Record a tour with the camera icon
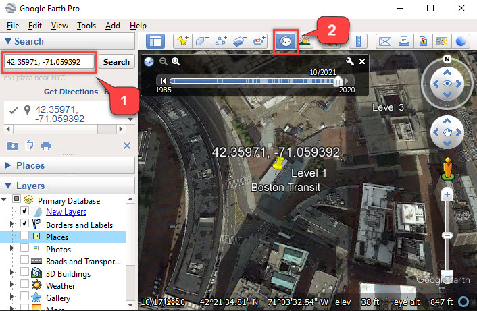This screenshot has width=477, height=311. [258, 41]
